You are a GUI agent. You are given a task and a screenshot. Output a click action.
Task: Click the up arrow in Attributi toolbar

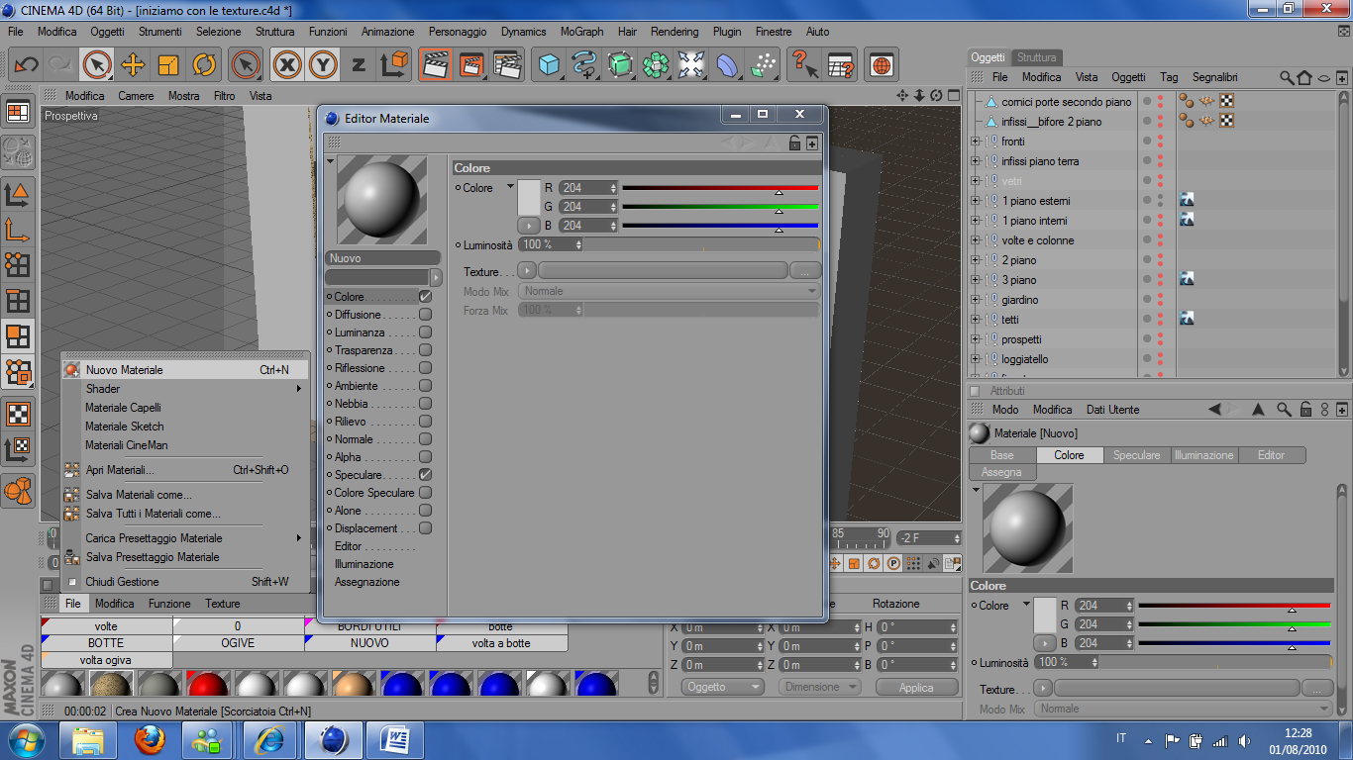coord(1258,410)
